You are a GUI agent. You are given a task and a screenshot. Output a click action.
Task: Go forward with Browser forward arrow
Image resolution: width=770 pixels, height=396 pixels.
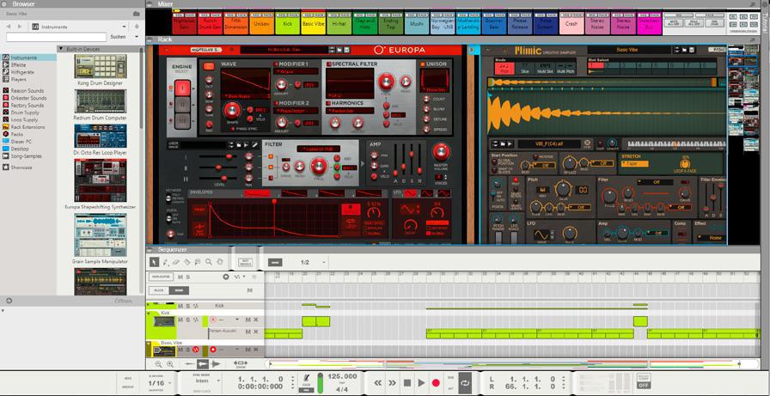[x=20, y=27]
